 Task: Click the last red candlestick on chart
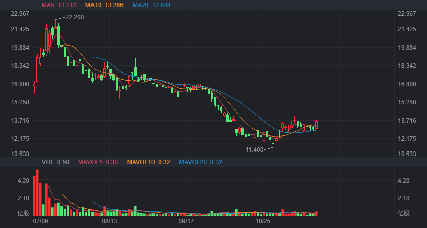pos(316,125)
